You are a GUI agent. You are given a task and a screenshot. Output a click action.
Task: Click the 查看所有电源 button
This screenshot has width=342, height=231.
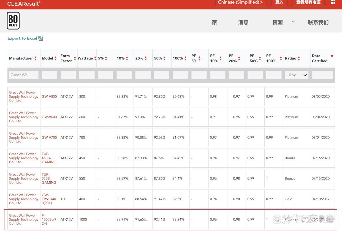click(308, 2)
